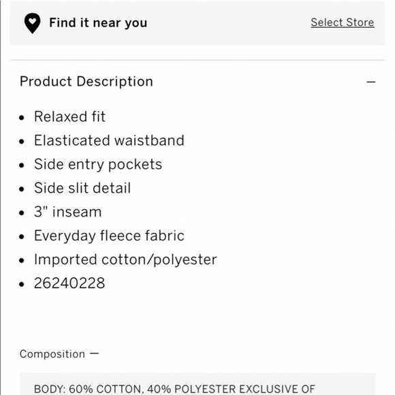
Task: Click the BODY 60% COTTON composition text
Action: coord(174,389)
